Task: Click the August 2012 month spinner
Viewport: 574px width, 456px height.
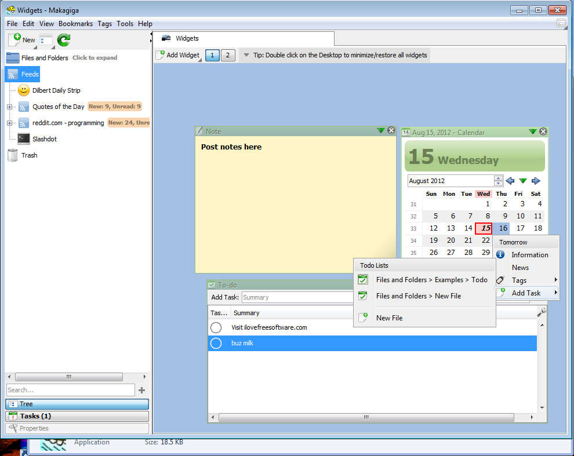Action: (x=498, y=181)
